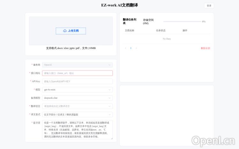The width and height of the screenshot is (239, 149).
Task: Click the 服务商 dropdown chevron icon
Action: 110,65
